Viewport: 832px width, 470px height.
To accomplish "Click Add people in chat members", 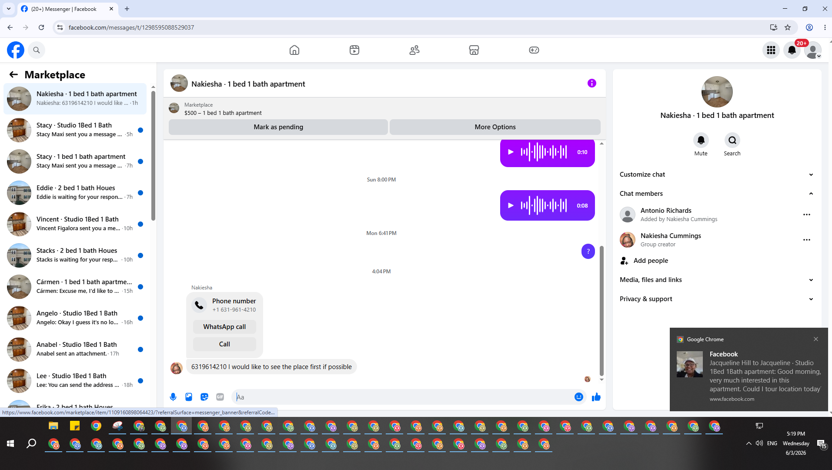I will [x=717, y=261].
